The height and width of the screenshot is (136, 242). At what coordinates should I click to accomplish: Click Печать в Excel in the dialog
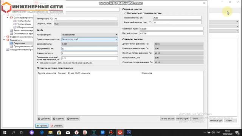[x=167, y=119]
